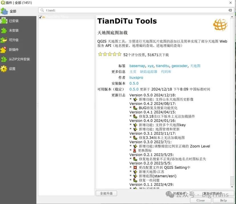
Task: Click the text 'Version 0.3.0 2023/7/1:'
Action: tap(150, 142)
